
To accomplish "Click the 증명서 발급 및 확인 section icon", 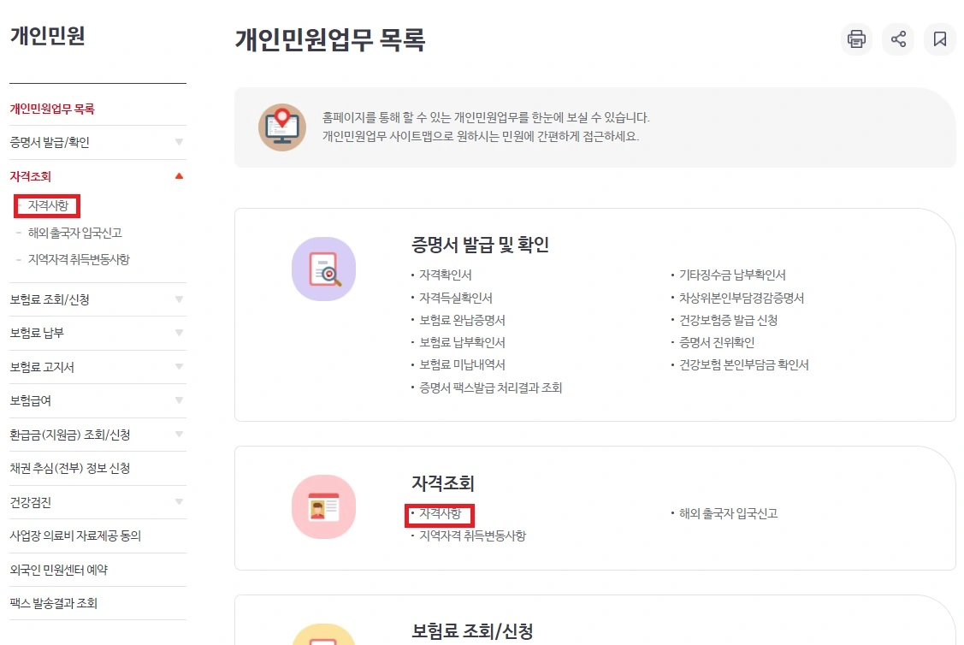I will (323, 269).
